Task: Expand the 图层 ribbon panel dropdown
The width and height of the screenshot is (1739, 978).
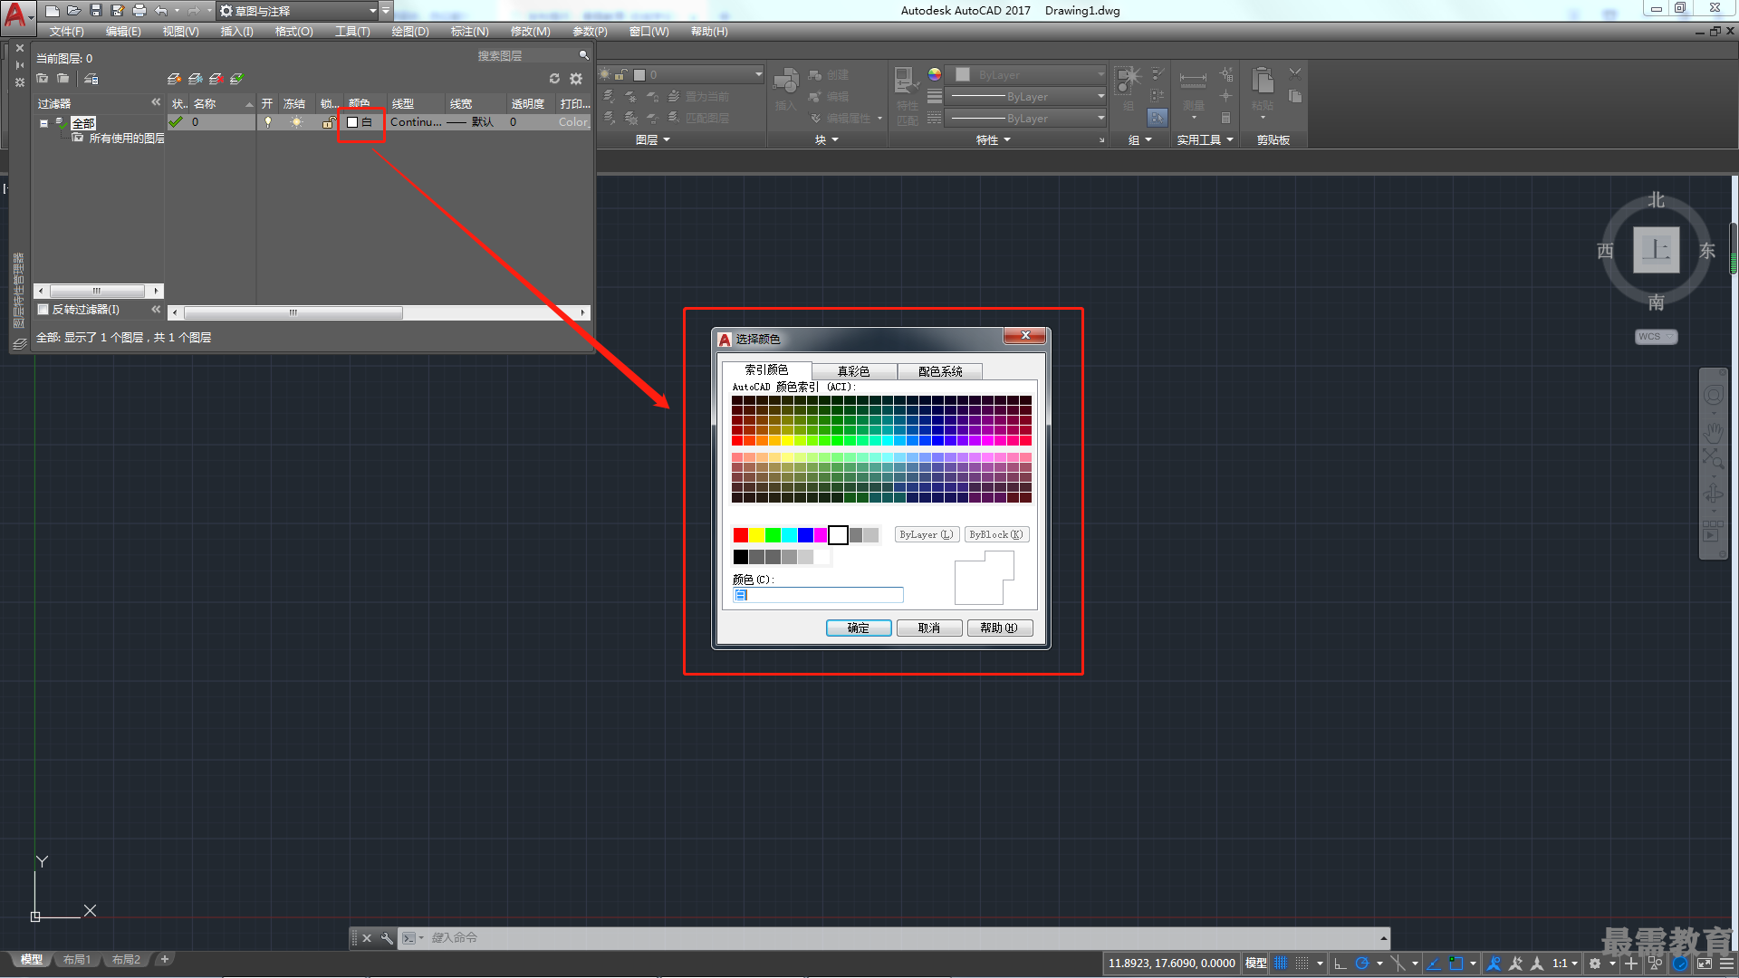Action: click(653, 140)
